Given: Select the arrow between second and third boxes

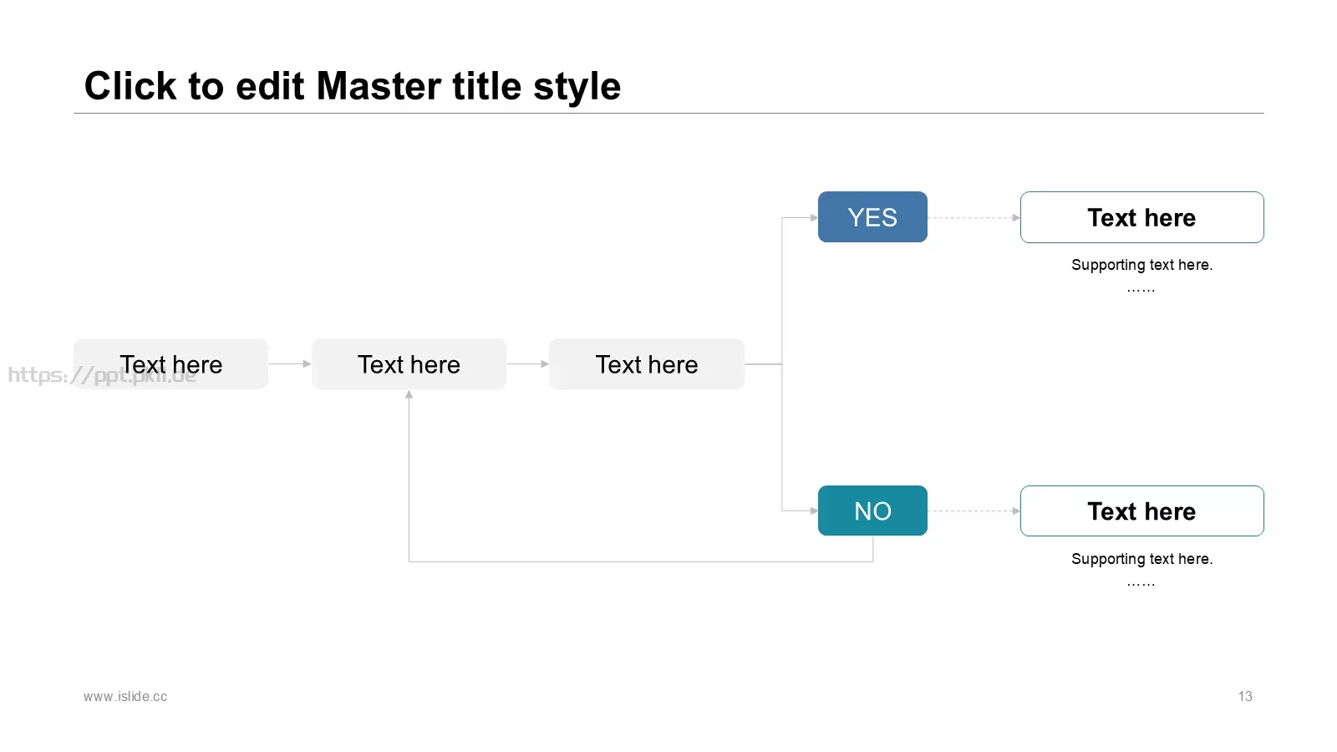Looking at the screenshot, I should tap(528, 363).
